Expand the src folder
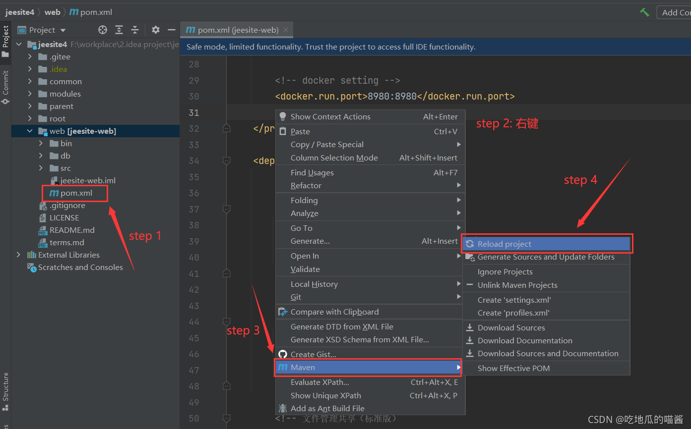The image size is (691, 429). point(41,168)
